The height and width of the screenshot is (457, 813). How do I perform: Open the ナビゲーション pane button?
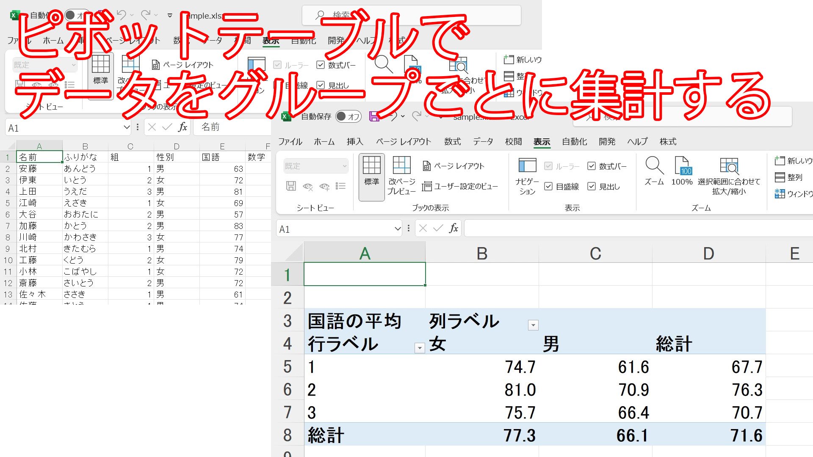[527, 176]
